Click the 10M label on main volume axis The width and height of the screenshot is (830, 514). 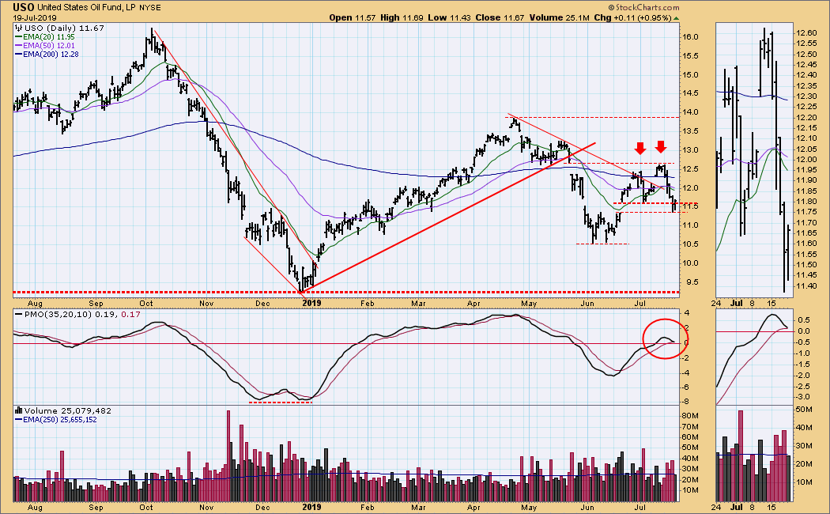tap(690, 490)
